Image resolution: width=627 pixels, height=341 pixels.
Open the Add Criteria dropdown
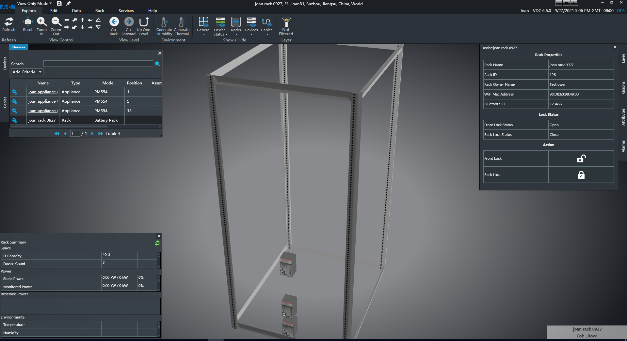click(x=27, y=72)
